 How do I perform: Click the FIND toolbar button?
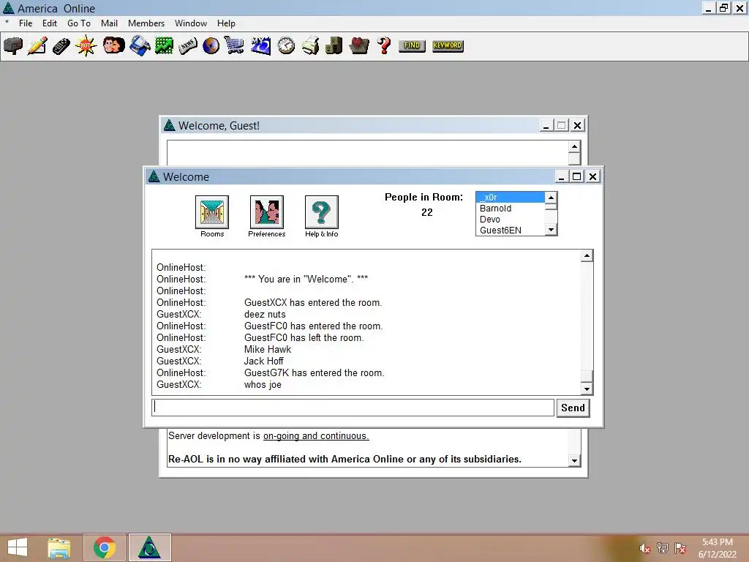pos(412,45)
